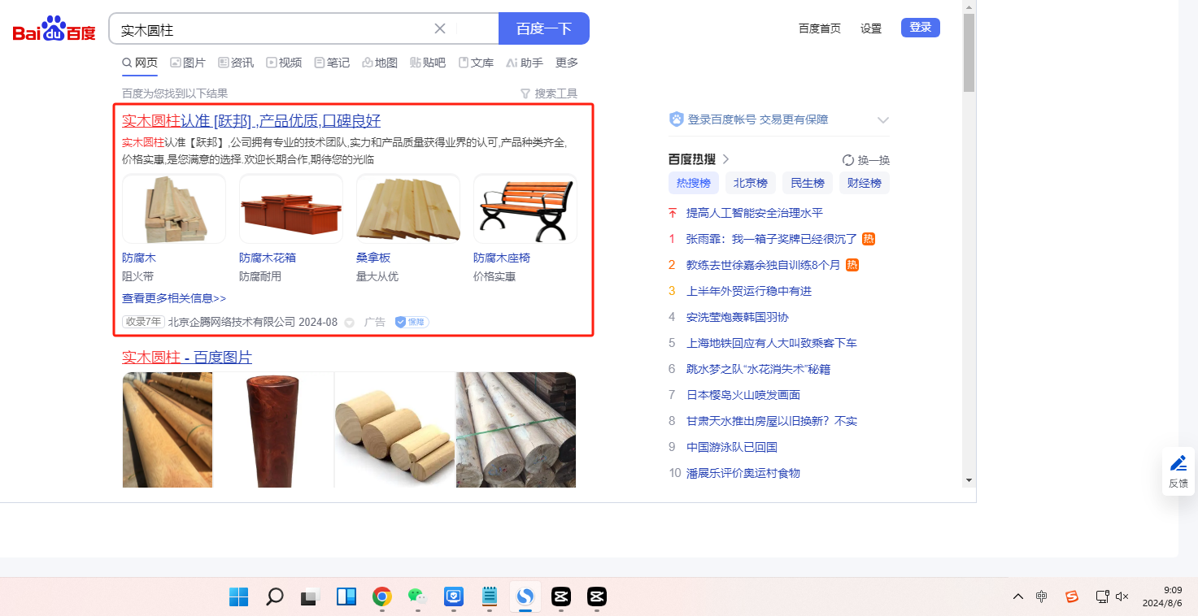Open the 防腐木花箱 text link
The width and height of the screenshot is (1198, 616).
[x=268, y=258]
